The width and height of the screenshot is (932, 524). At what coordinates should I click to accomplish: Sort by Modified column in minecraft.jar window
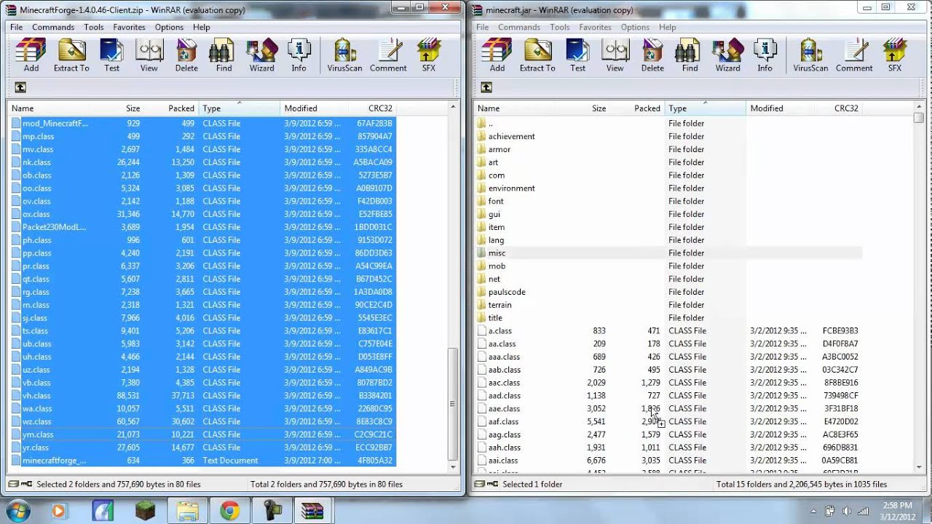pyautogui.click(x=779, y=108)
